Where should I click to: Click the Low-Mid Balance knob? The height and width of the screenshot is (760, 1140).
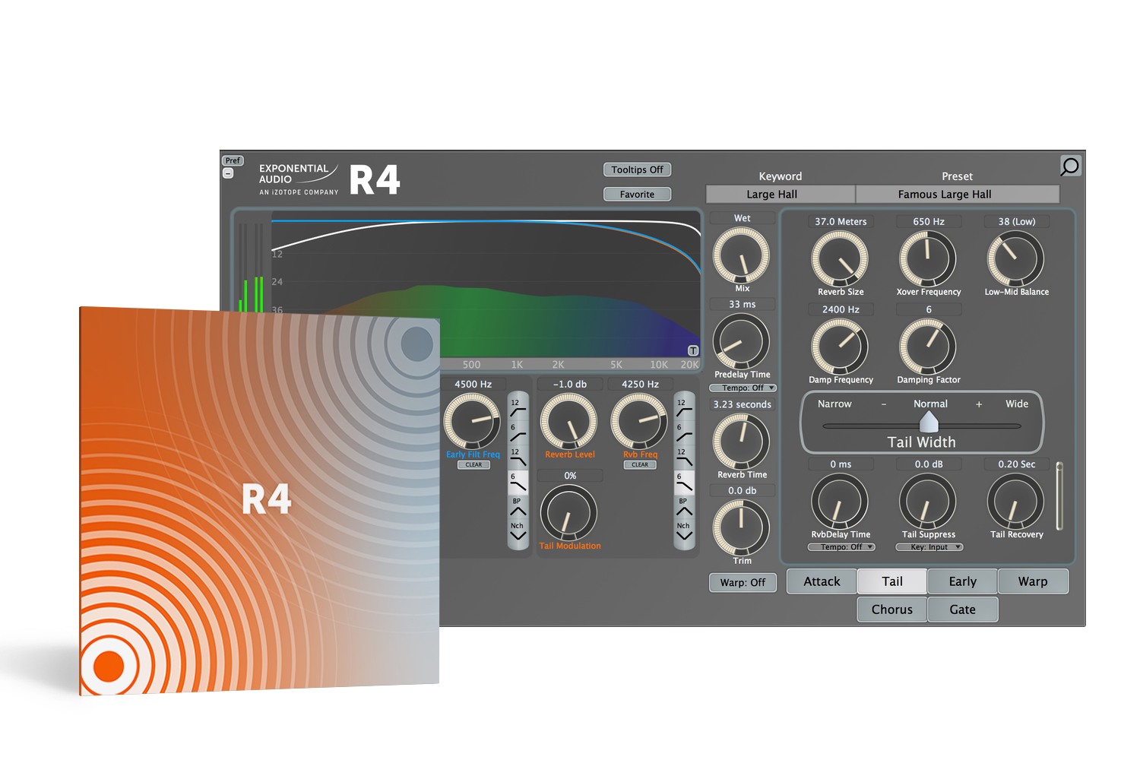tap(1015, 258)
